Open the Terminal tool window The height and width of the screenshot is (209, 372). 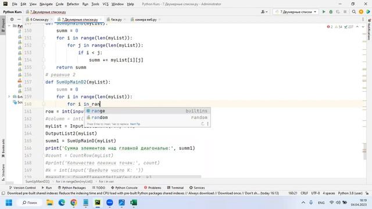click(176, 188)
